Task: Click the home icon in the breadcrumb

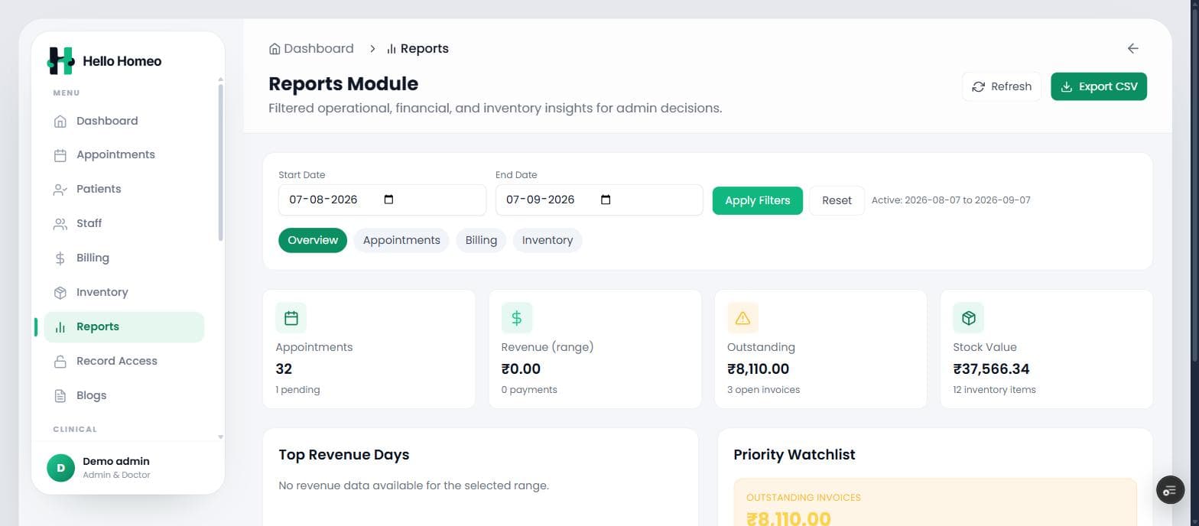Action: (x=275, y=49)
